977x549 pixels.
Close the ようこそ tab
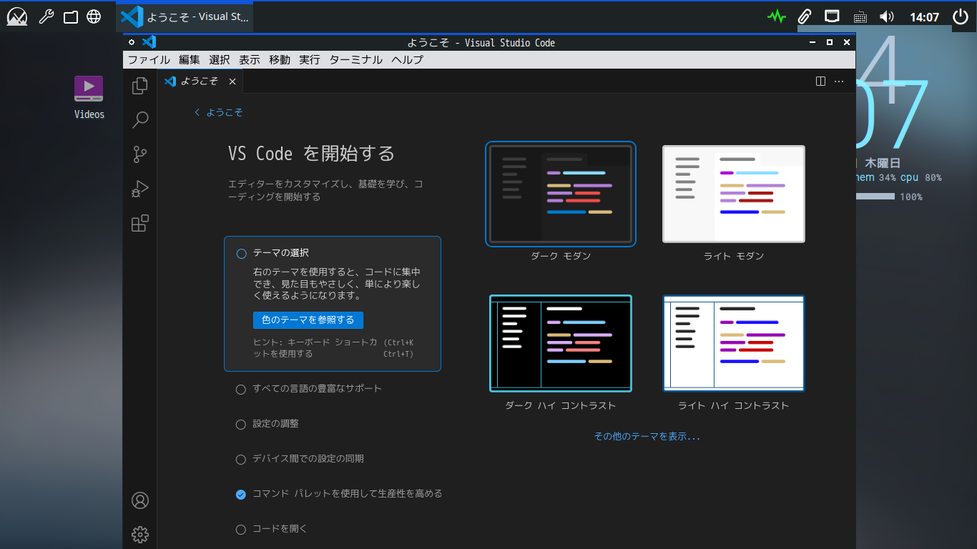(x=232, y=81)
